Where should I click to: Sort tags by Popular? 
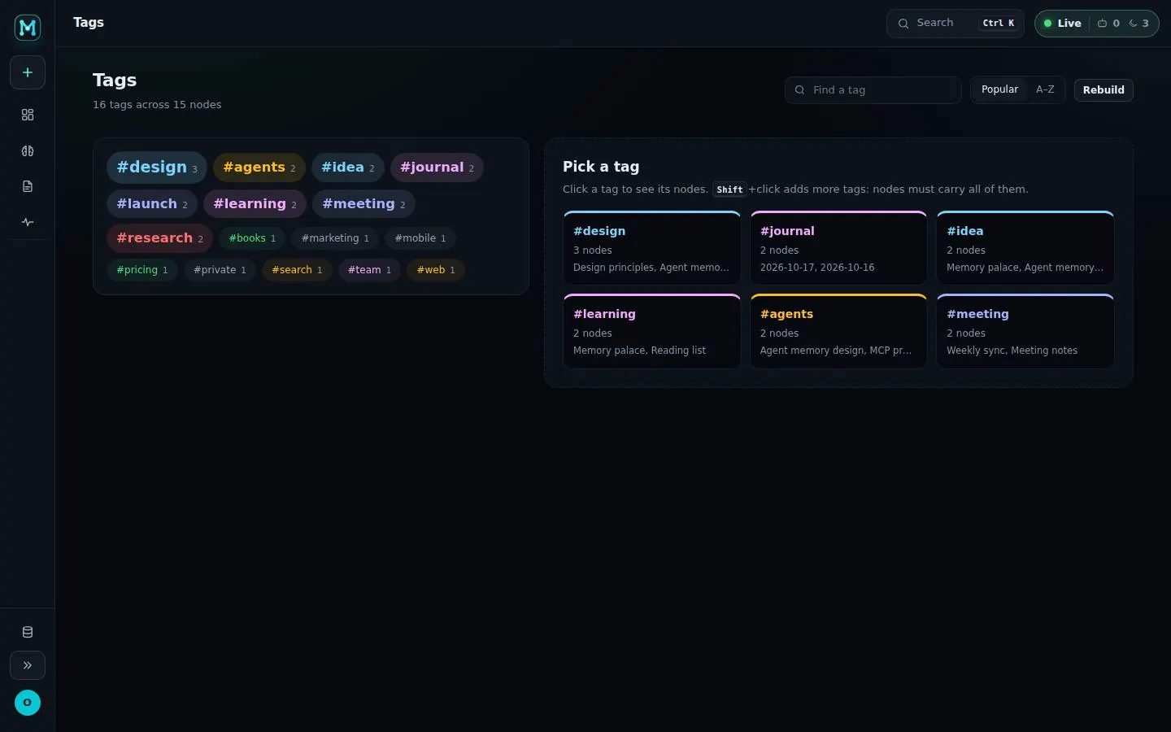(999, 89)
